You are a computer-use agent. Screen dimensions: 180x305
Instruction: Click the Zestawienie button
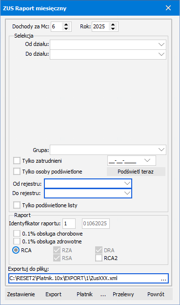pos(21,294)
